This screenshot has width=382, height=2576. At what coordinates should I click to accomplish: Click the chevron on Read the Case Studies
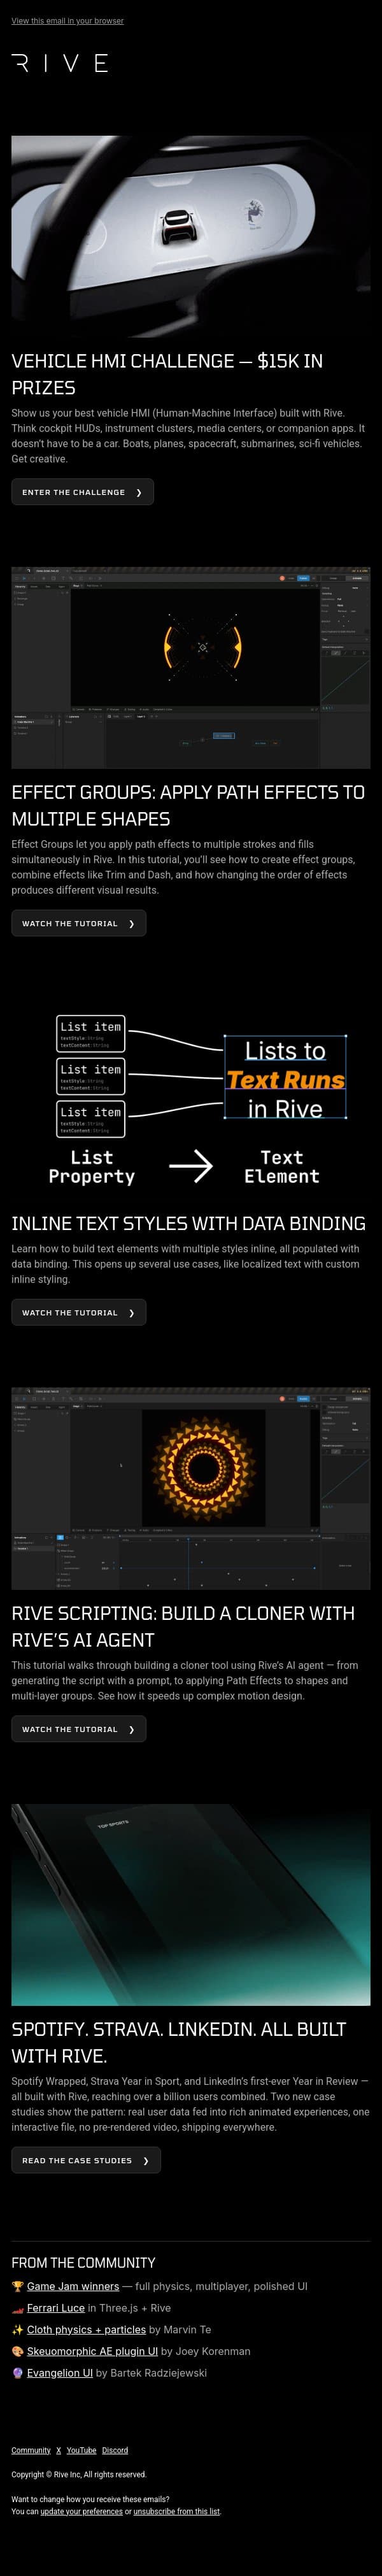pyautogui.click(x=146, y=2160)
